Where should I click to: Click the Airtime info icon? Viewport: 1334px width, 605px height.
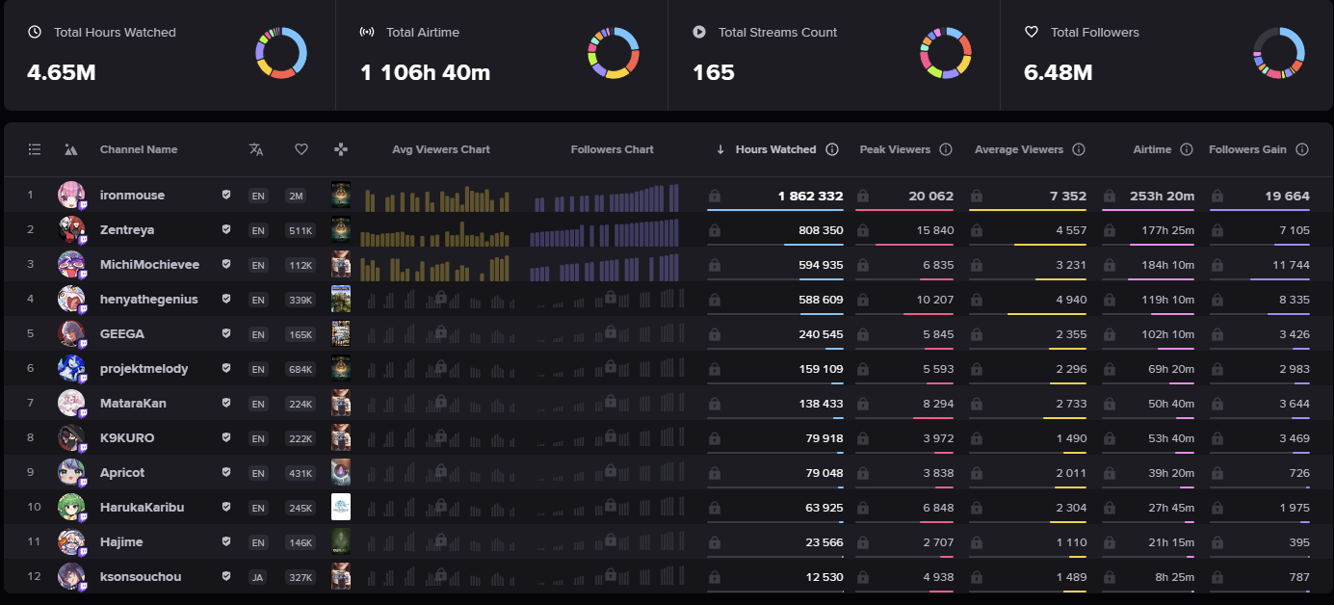point(1187,149)
